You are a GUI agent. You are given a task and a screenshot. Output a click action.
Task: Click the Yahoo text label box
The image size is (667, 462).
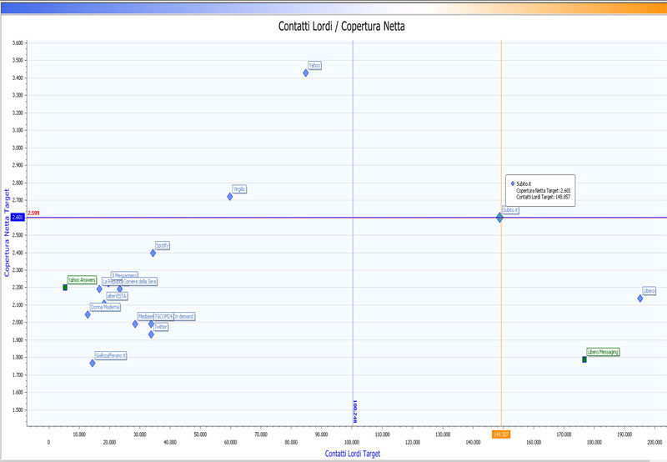(x=314, y=65)
